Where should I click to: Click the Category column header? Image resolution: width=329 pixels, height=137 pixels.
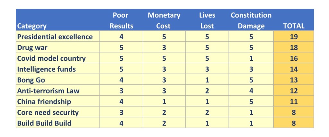[32, 26]
